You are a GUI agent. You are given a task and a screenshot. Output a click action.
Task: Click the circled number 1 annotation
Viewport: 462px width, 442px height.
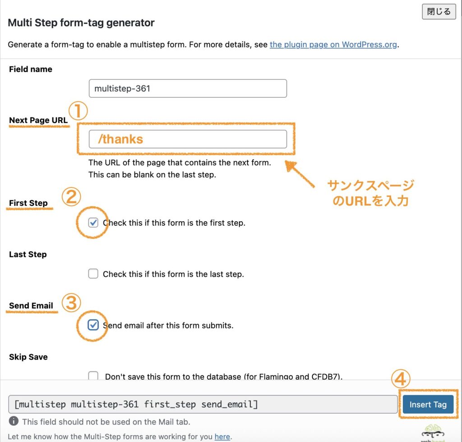click(78, 111)
